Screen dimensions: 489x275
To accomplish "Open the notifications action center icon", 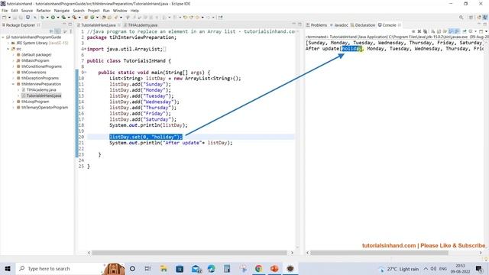I will (x=479, y=268).
